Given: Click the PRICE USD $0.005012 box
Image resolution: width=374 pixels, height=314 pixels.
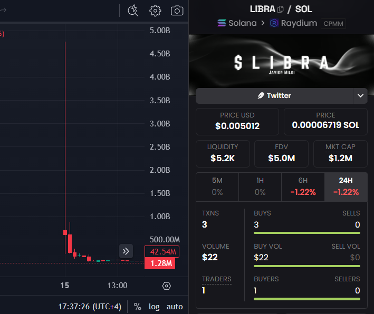Looking at the screenshot, I should click(237, 122).
